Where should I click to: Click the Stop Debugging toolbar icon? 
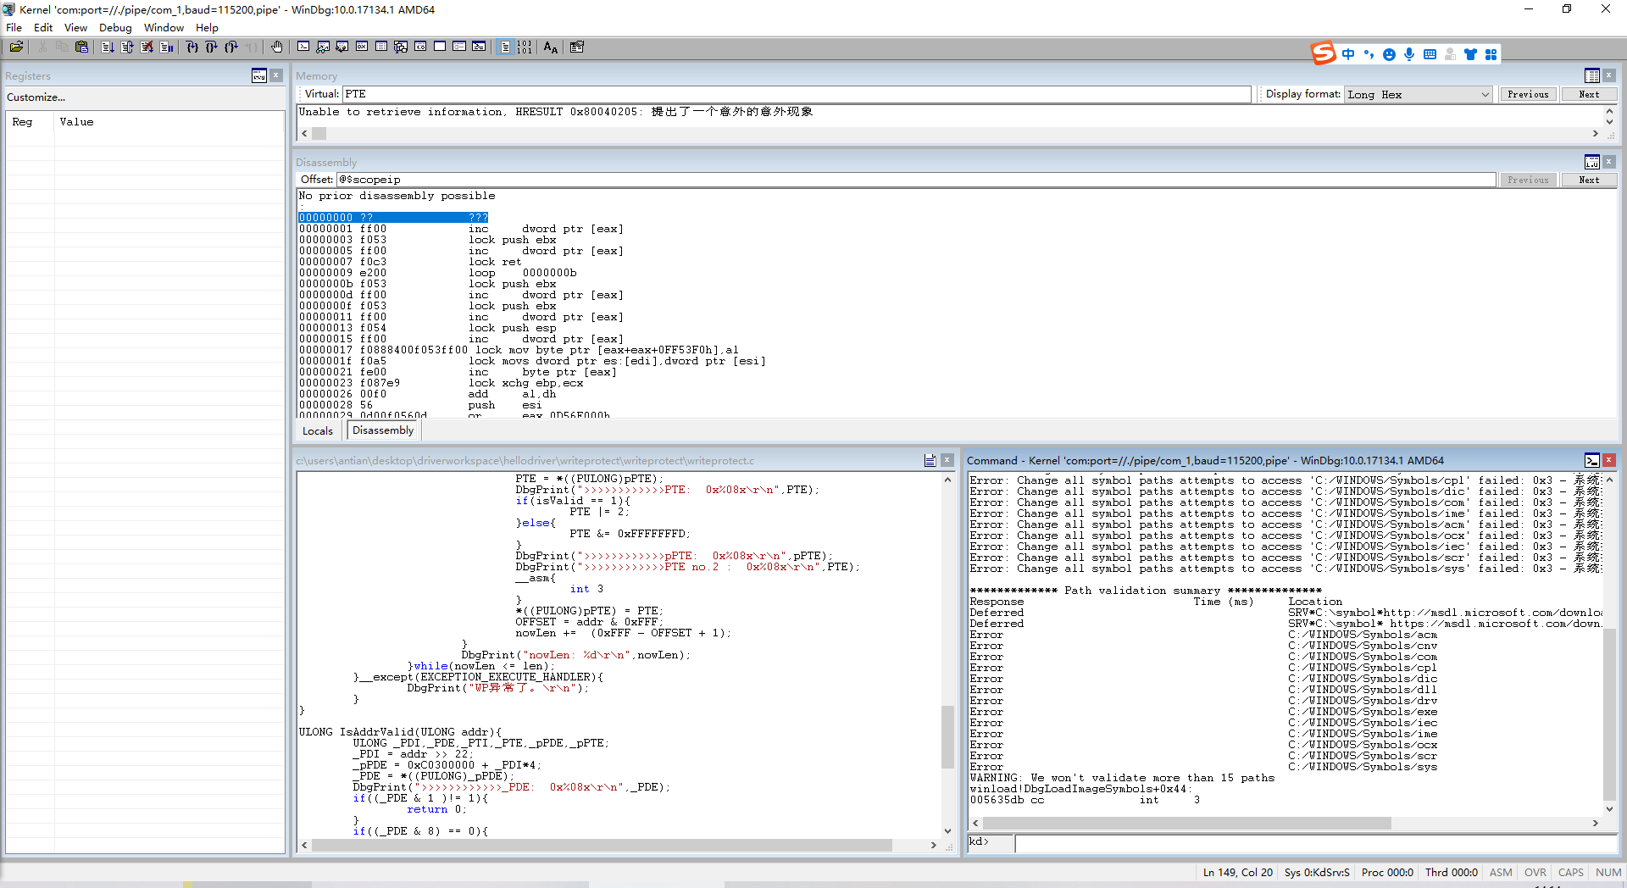coord(147,47)
